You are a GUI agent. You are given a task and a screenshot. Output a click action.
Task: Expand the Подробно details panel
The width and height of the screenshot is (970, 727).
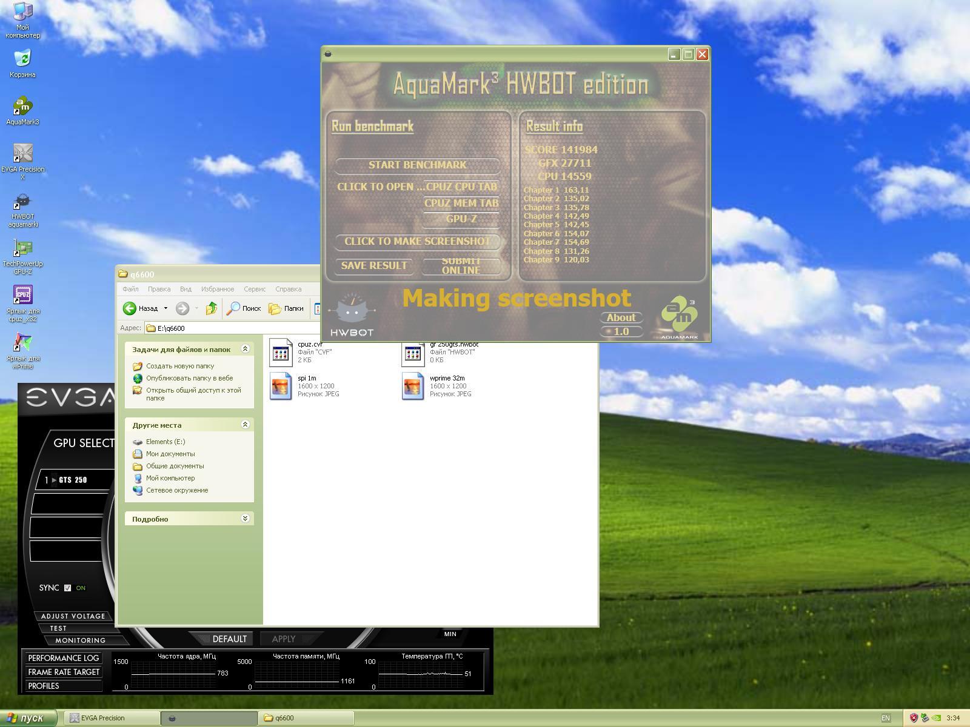245,519
